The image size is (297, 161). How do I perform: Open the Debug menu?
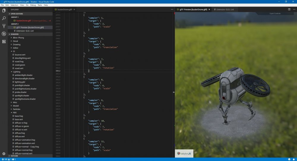point(33,5)
